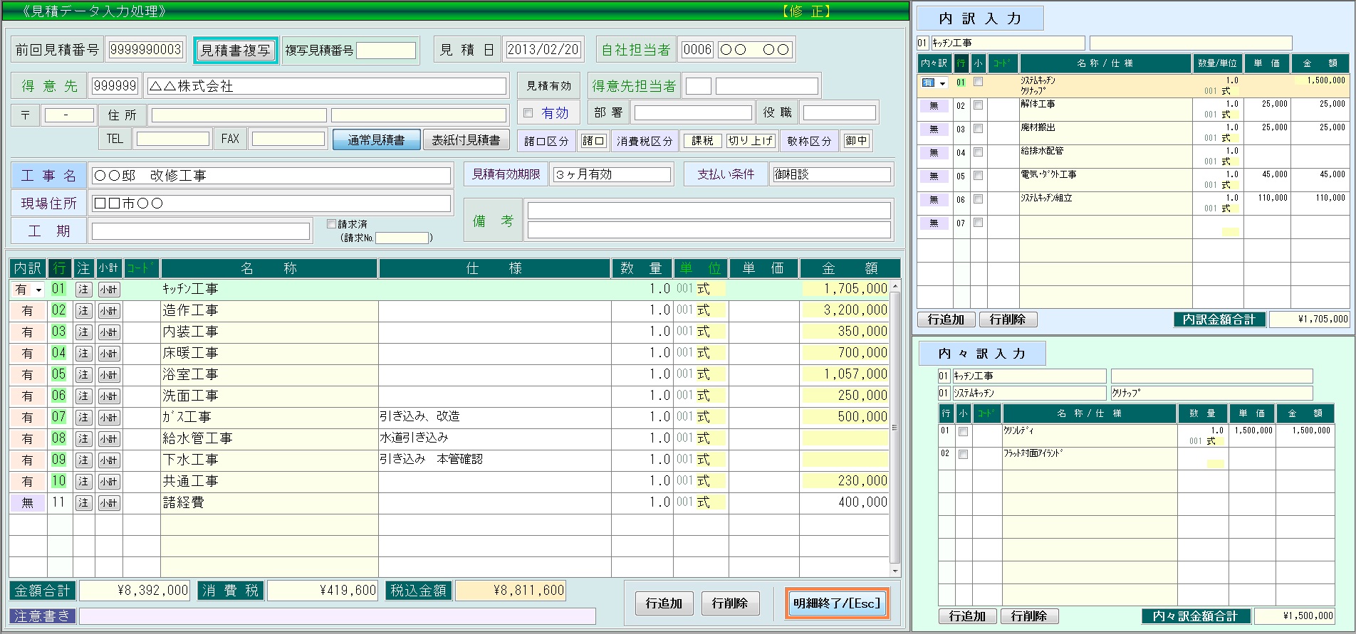
Task: Click 注 icon on row 04 床暖工事
Action: pos(83,354)
